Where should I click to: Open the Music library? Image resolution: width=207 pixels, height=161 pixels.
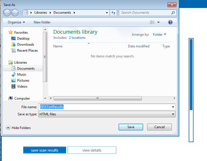[x=22, y=75]
